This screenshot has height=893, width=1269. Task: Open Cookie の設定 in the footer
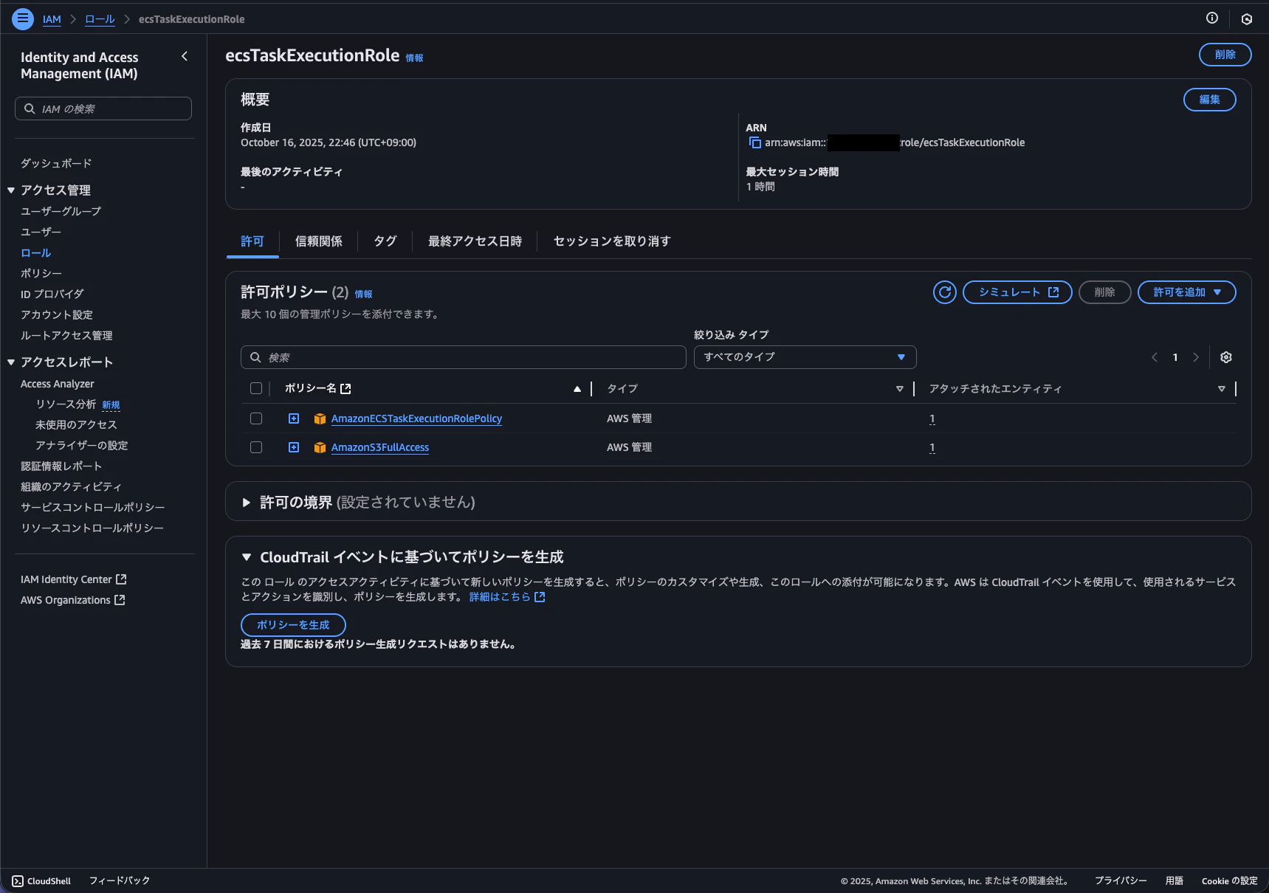(x=1229, y=881)
